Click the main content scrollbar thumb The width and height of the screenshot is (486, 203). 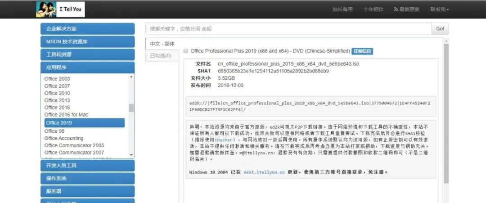(446, 113)
